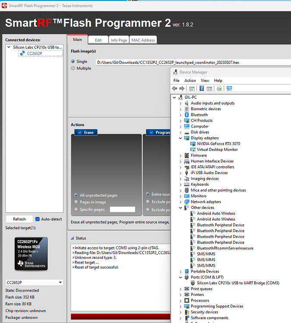Toggle the Erase action checkbox
This screenshot has width=291, height=323.
coord(80,133)
